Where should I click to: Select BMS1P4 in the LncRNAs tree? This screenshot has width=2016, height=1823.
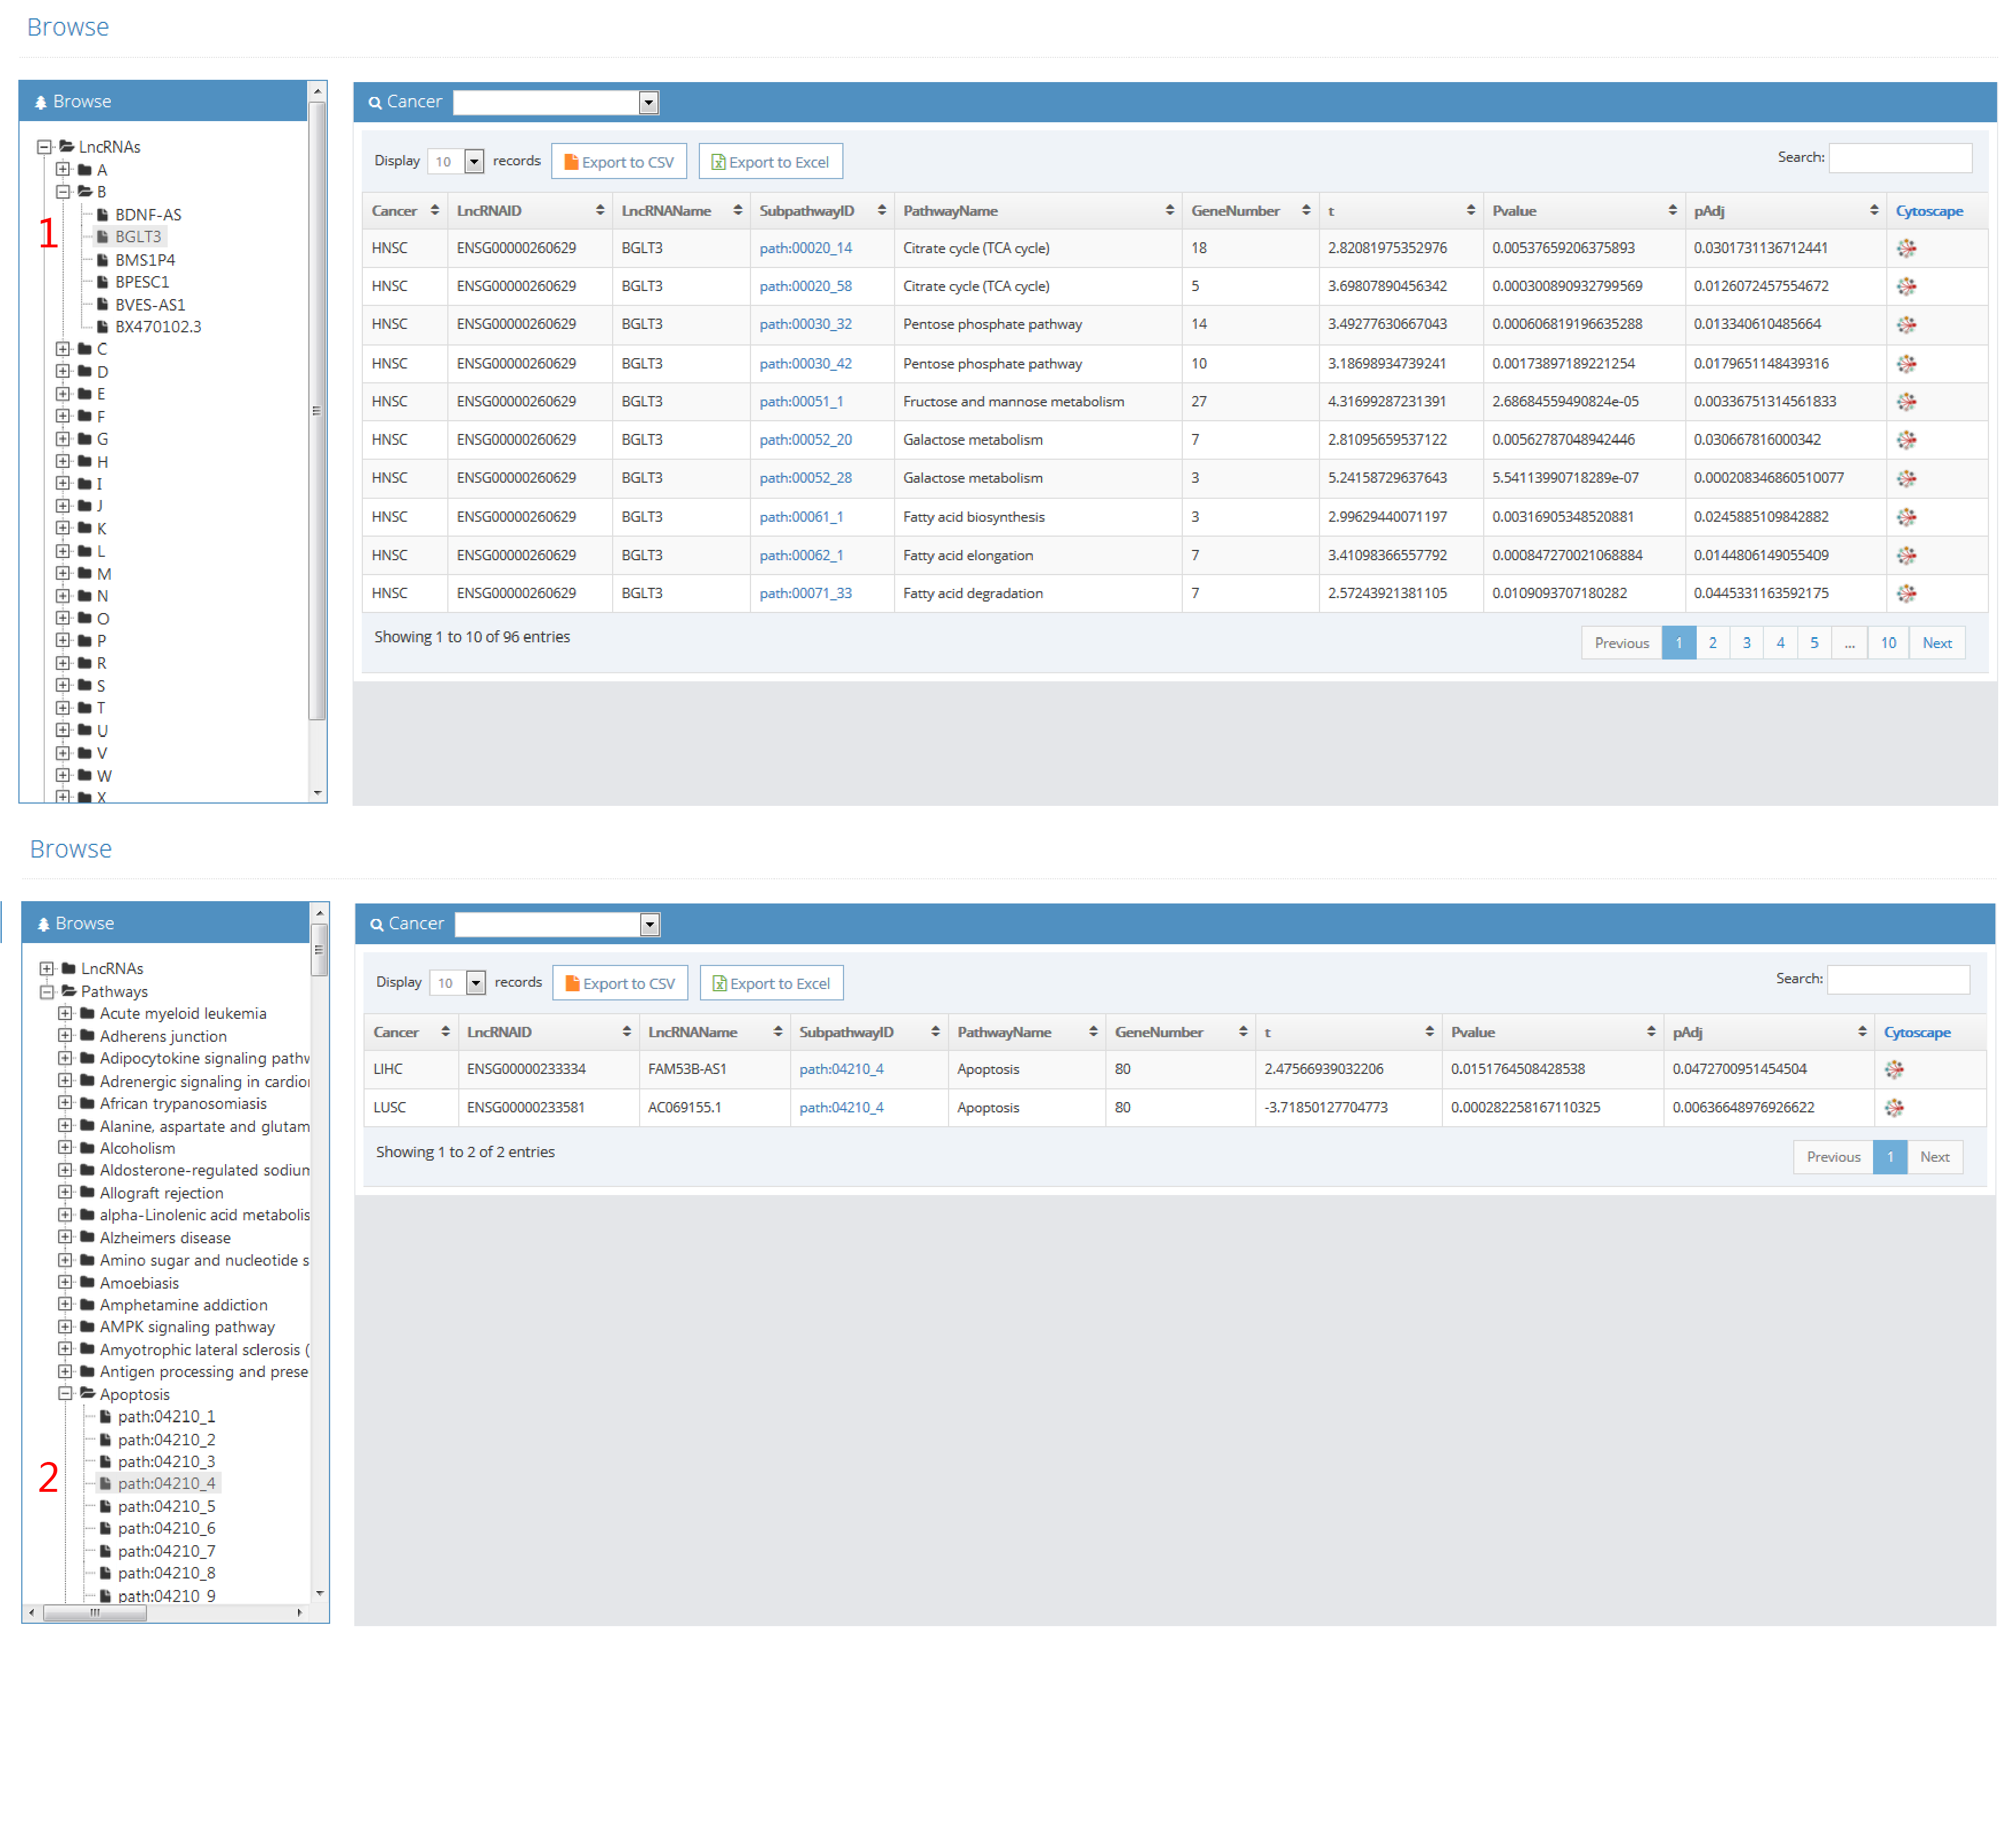pyautogui.click(x=144, y=260)
